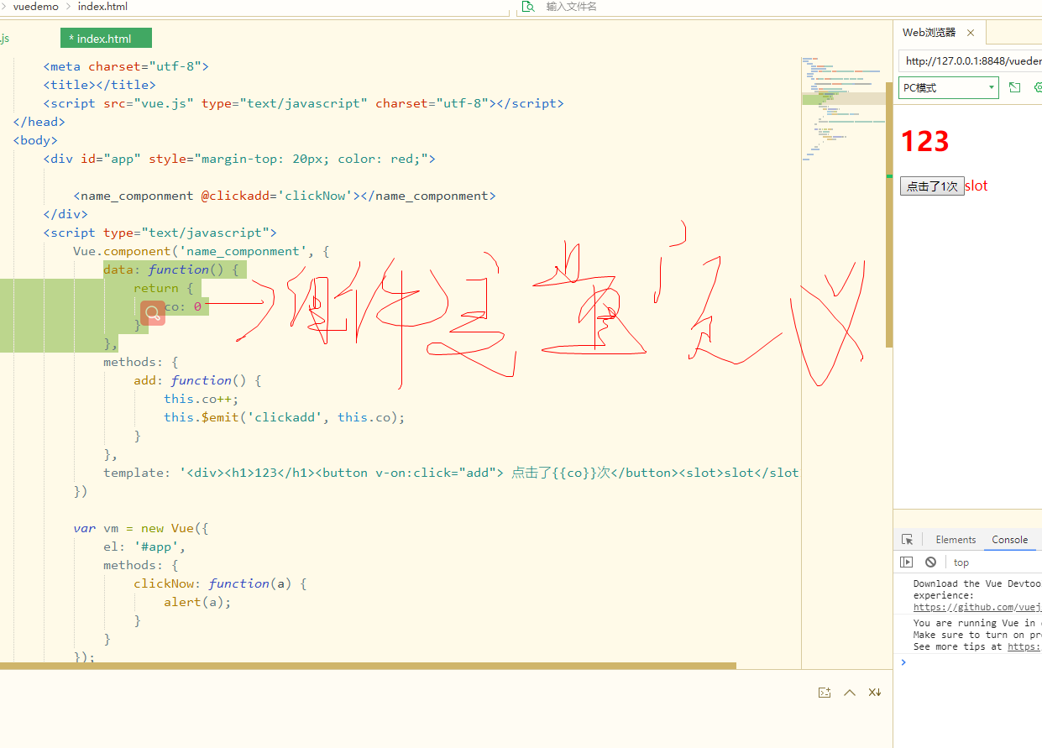Screen dimensions: 1042x748
Task: Click the <title></title> code line
Action: [100, 85]
